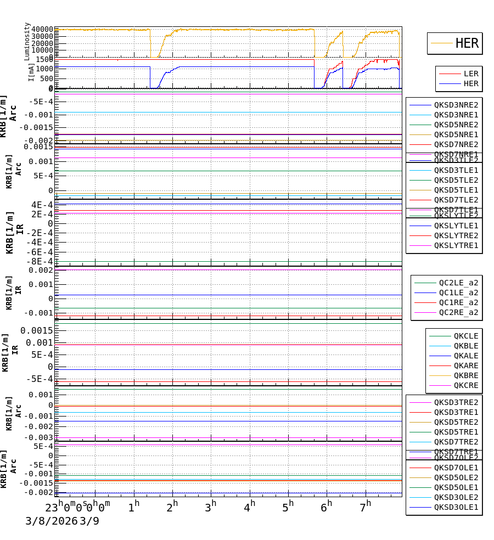Select the HER entry below LER in legend
The width and height of the screenshot is (494, 540).
coord(470,83)
